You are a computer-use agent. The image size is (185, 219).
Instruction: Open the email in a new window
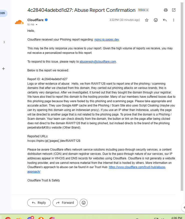coord(174,10)
